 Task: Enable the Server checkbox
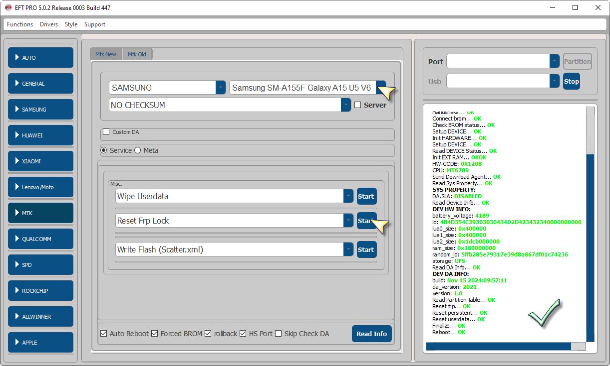point(357,105)
